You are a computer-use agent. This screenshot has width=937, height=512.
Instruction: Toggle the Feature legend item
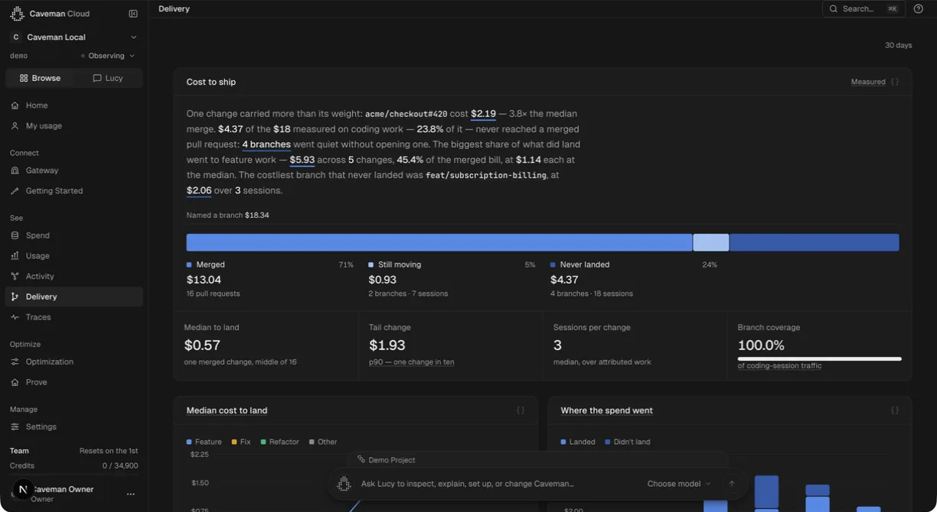pyautogui.click(x=204, y=442)
